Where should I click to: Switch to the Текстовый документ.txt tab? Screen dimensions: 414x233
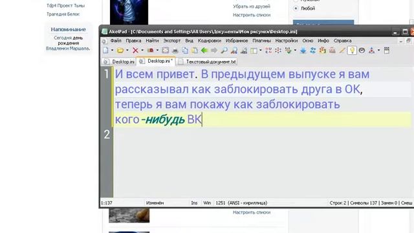pos(207,61)
